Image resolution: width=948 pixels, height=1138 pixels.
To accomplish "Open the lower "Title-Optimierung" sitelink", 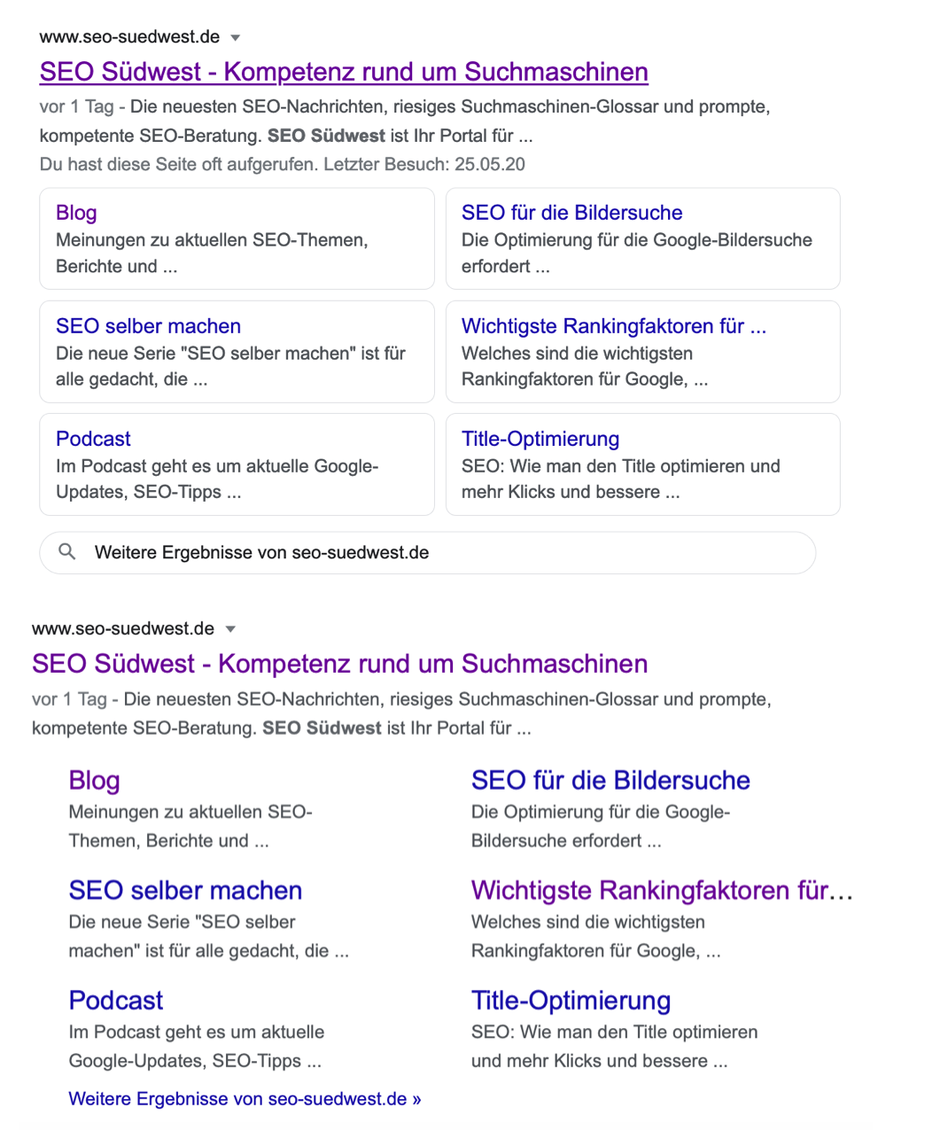I will 571,1001.
